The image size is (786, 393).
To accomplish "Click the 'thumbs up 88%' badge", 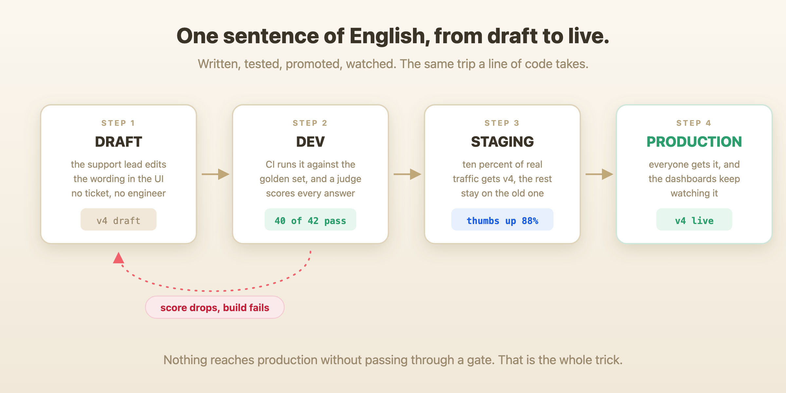I will [x=502, y=219].
